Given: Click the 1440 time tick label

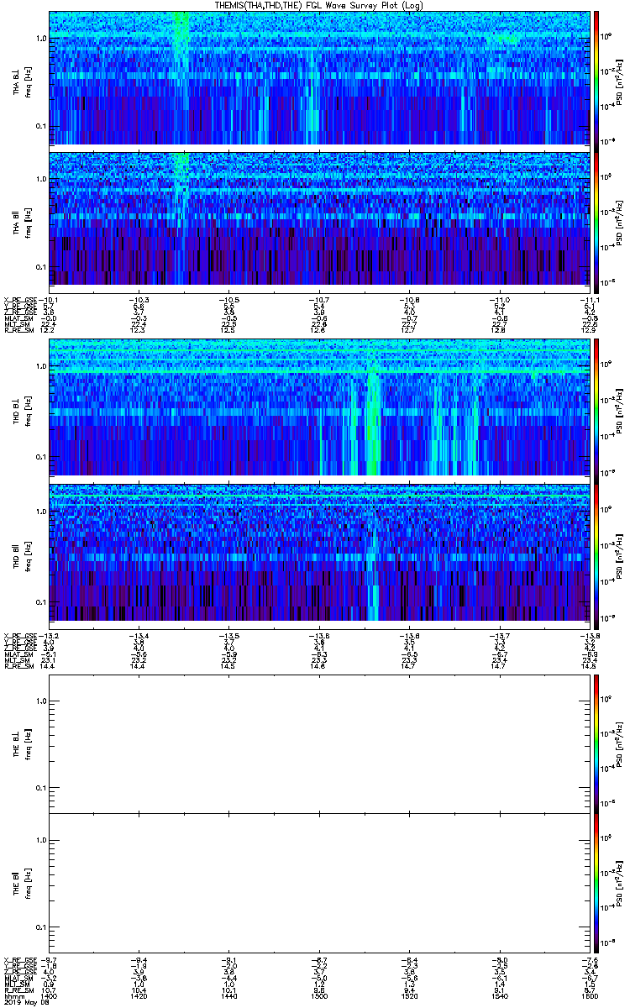Looking at the screenshot, I should (x=228, y=996).
